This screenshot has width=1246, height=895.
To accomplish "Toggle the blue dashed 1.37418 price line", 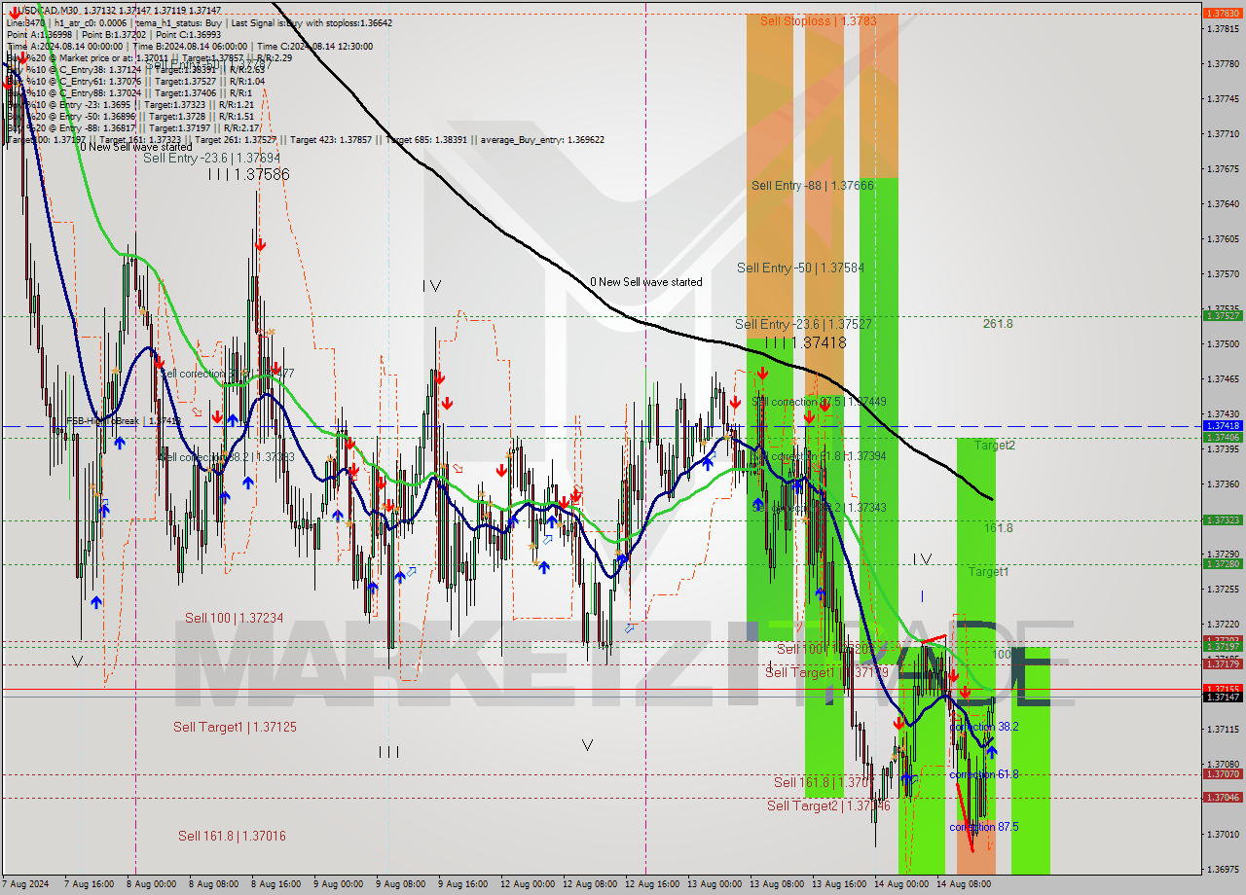I will (x=584, y=425).
